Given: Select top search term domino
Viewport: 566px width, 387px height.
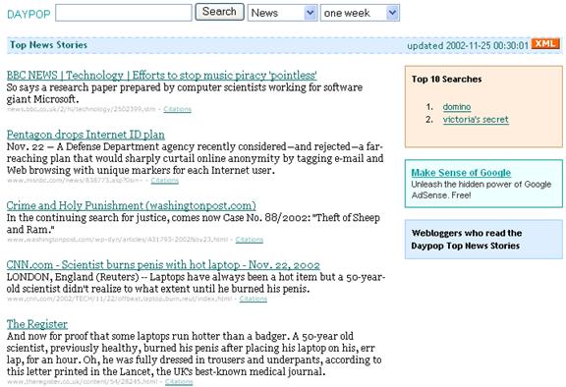Looking at the screenshot, I should pos(457,107).
